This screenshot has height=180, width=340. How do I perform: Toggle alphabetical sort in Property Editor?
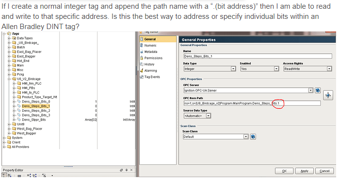click(x=10, y=176)
